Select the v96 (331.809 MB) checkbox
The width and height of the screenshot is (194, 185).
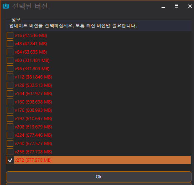(10, 69)
